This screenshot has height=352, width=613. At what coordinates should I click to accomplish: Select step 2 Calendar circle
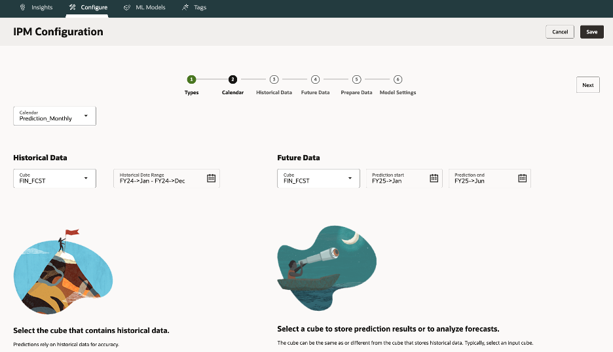[x=232, y=79]
